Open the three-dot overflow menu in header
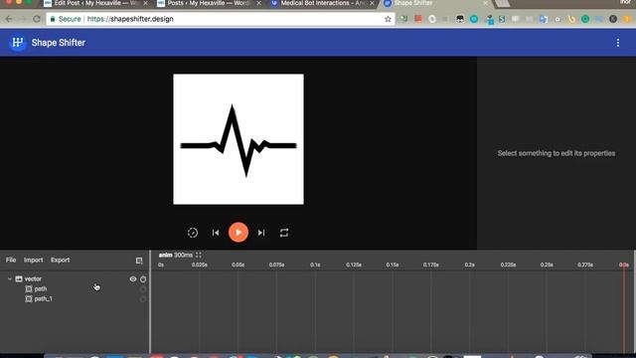 (618, 43)
